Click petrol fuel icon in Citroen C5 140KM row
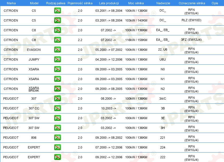This screenshot has width=224, height=162. click(57, 20)
